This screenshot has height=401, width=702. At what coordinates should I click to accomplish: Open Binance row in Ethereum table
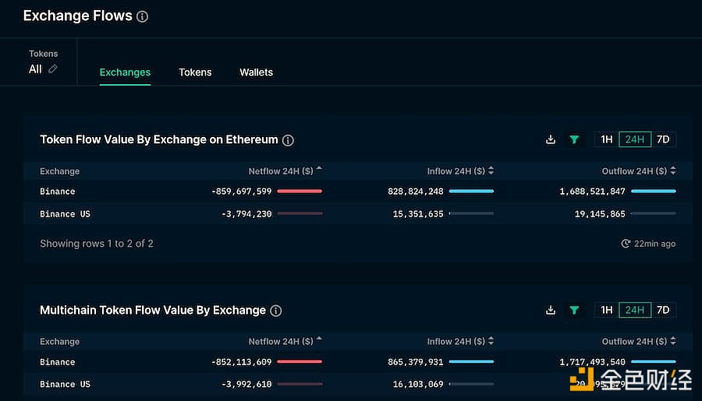[x=58, y=192]
